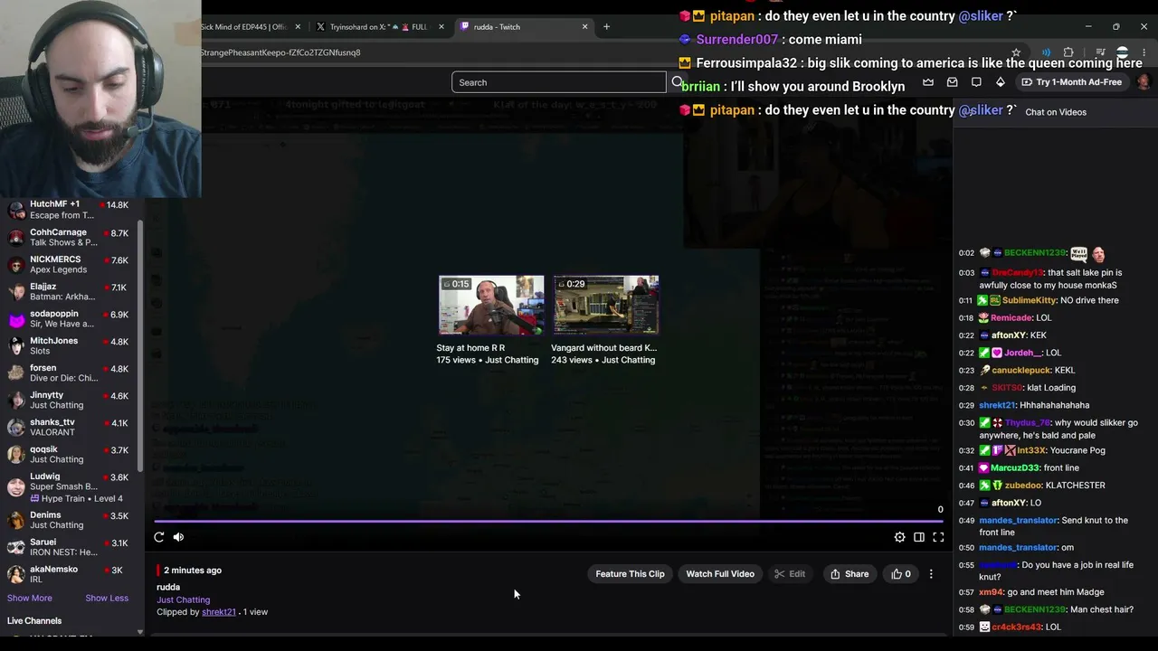1158x651 pixels.
Task: Open the player settings gear
Action: pos(899,537)
